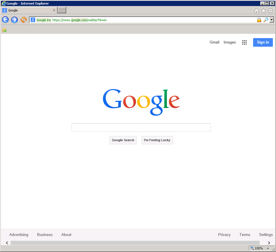Maximize the Internet Explorer window
Image resolution: width=276 pixels, height=252 pixels.
pyautogui.click(x=267, y=3)
